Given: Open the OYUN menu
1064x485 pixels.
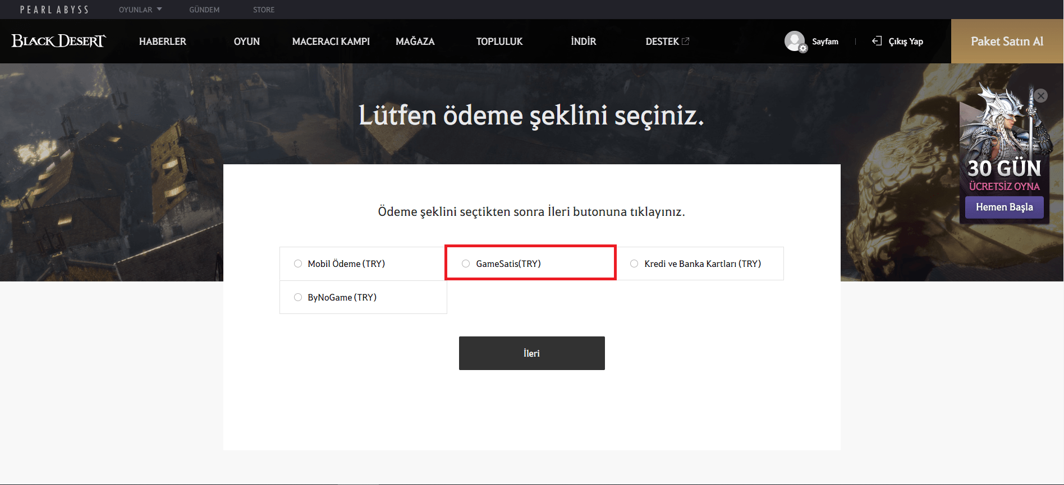Looking at the screenshot, I should point(247,41).
